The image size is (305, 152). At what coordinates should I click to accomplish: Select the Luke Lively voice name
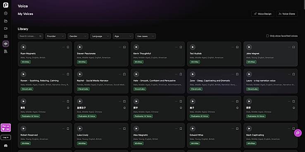pos(83,135)
